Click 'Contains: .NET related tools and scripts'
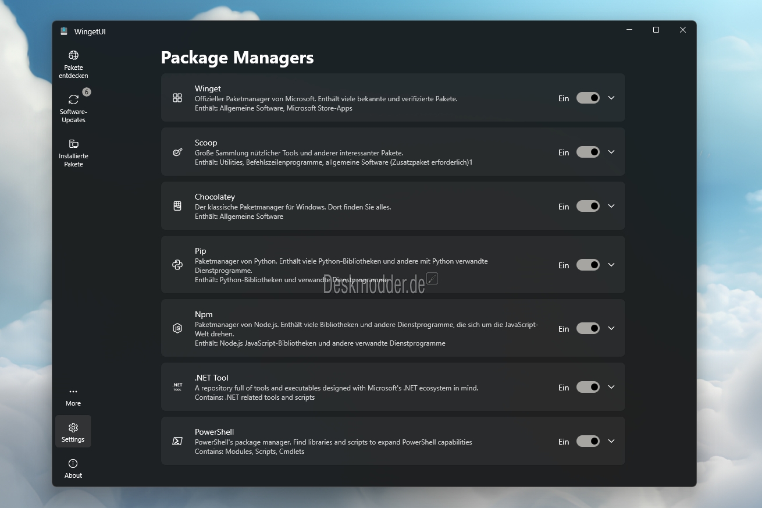This screenshot has height=508, width=762. coord(255,397)
